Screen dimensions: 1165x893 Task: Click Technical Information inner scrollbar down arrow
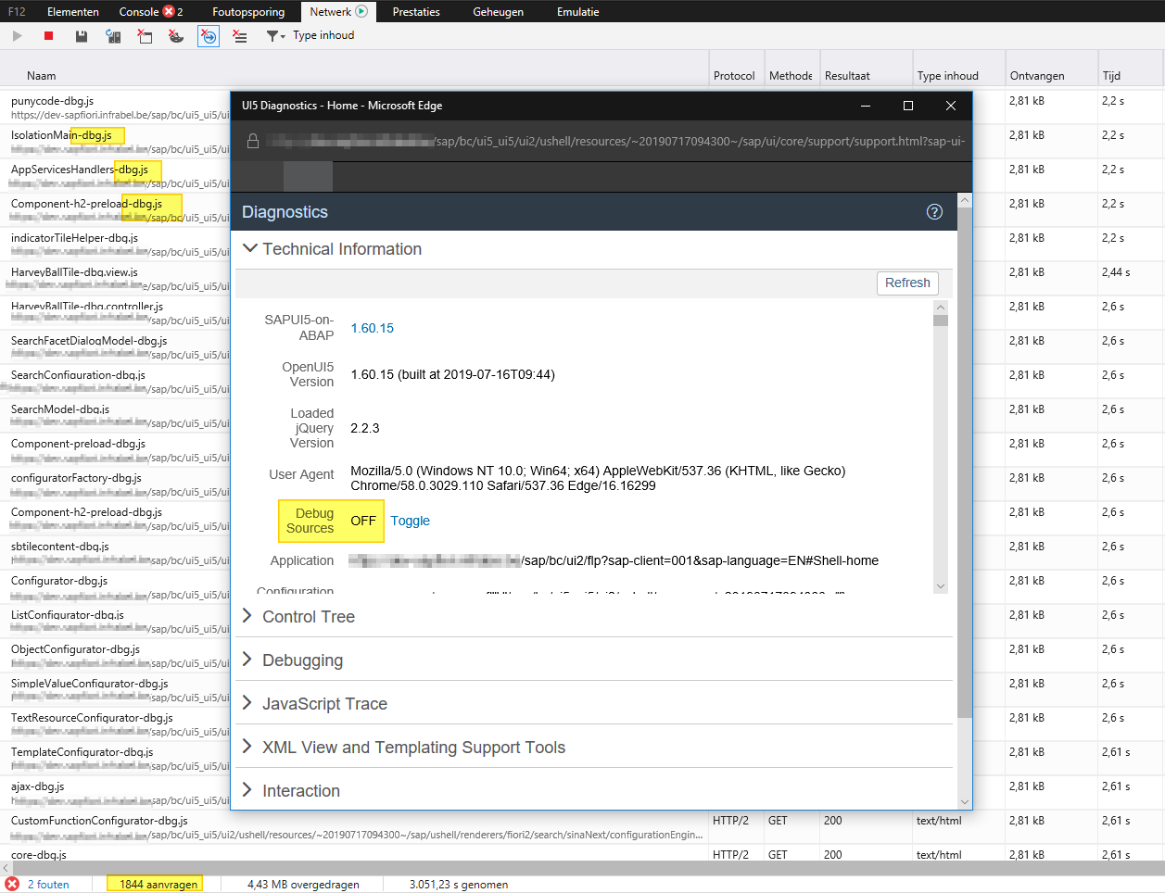click(941, 585)
